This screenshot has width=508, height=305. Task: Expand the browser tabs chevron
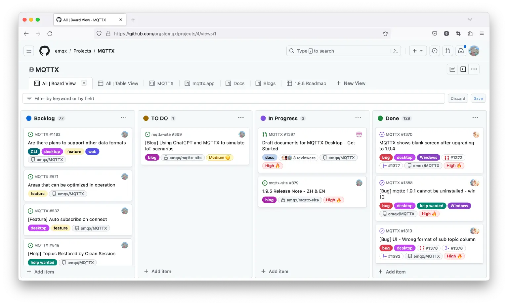click(470, 20)
